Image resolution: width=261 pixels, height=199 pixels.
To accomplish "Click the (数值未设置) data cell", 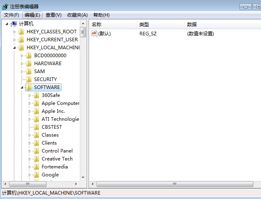I will 201,34.
